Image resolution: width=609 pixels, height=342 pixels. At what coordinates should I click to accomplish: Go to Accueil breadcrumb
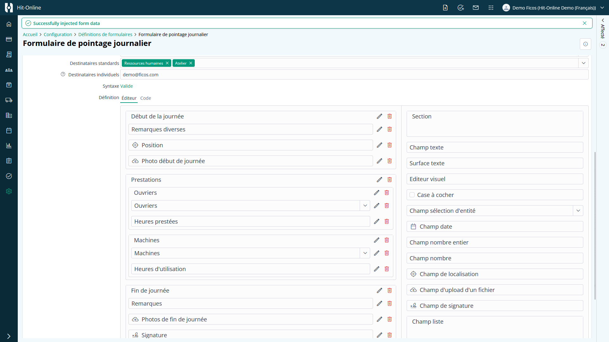30,35
